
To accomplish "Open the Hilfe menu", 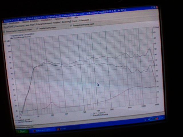I will point(76,17).
